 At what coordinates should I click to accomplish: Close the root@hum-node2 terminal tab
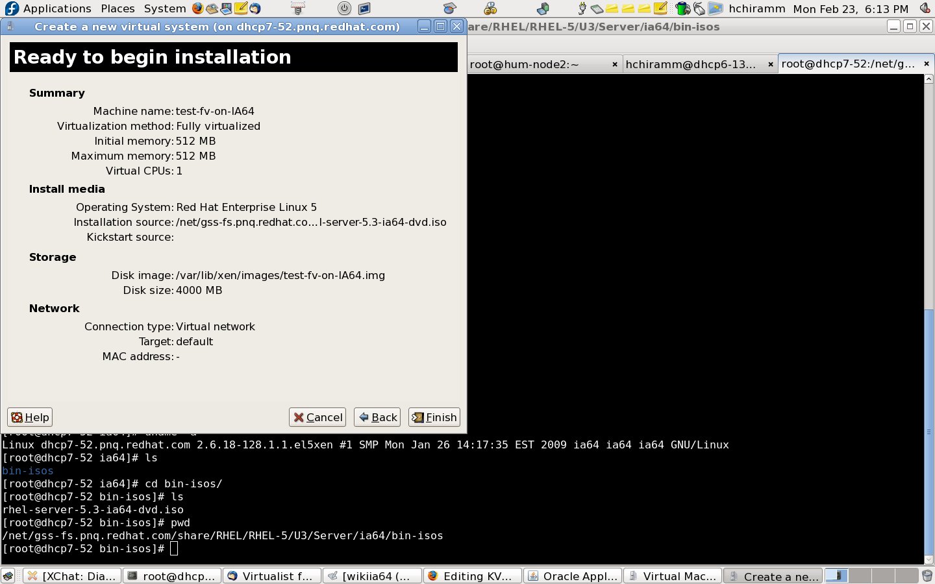(x=615, y=64)
